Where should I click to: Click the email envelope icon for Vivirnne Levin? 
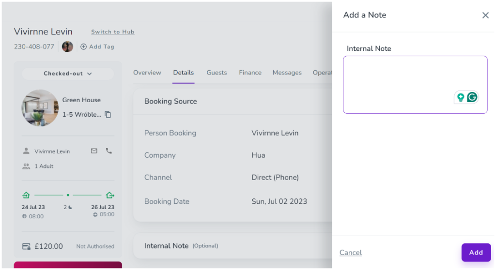point(94,151)
